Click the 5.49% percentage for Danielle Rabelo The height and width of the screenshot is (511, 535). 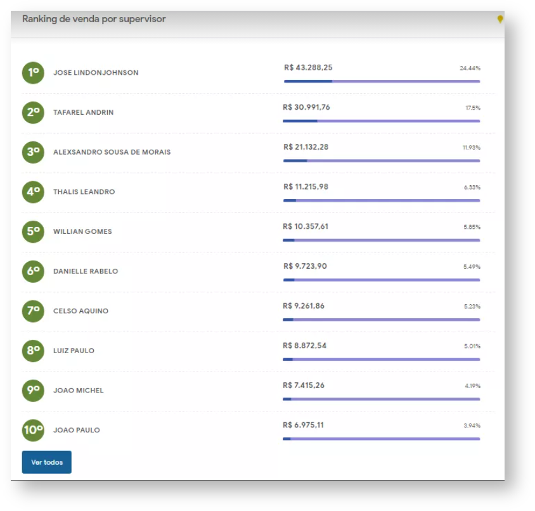472,267
